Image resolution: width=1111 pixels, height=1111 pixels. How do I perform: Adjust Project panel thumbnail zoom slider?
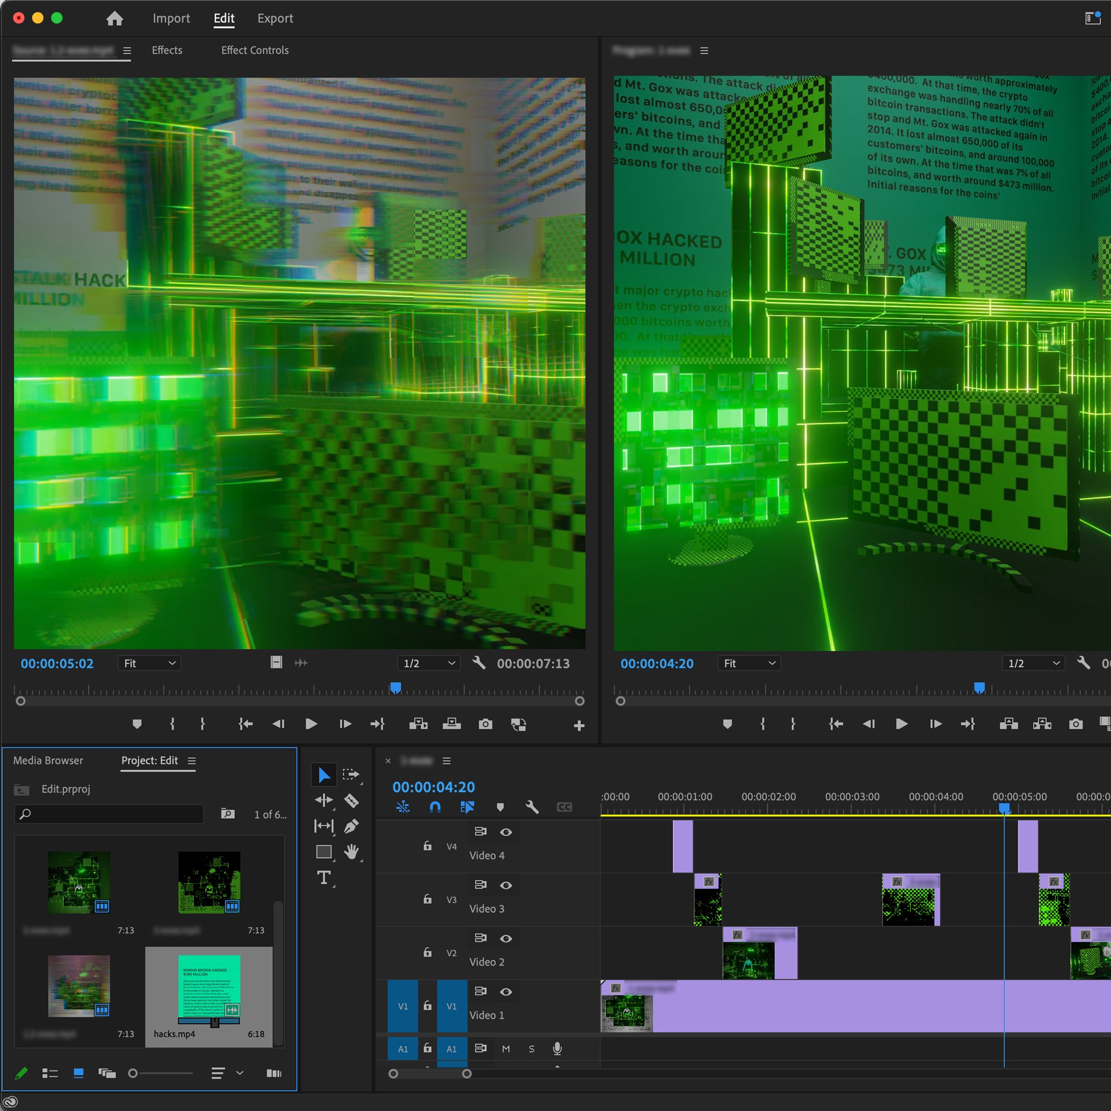(x=160, y=1073)
